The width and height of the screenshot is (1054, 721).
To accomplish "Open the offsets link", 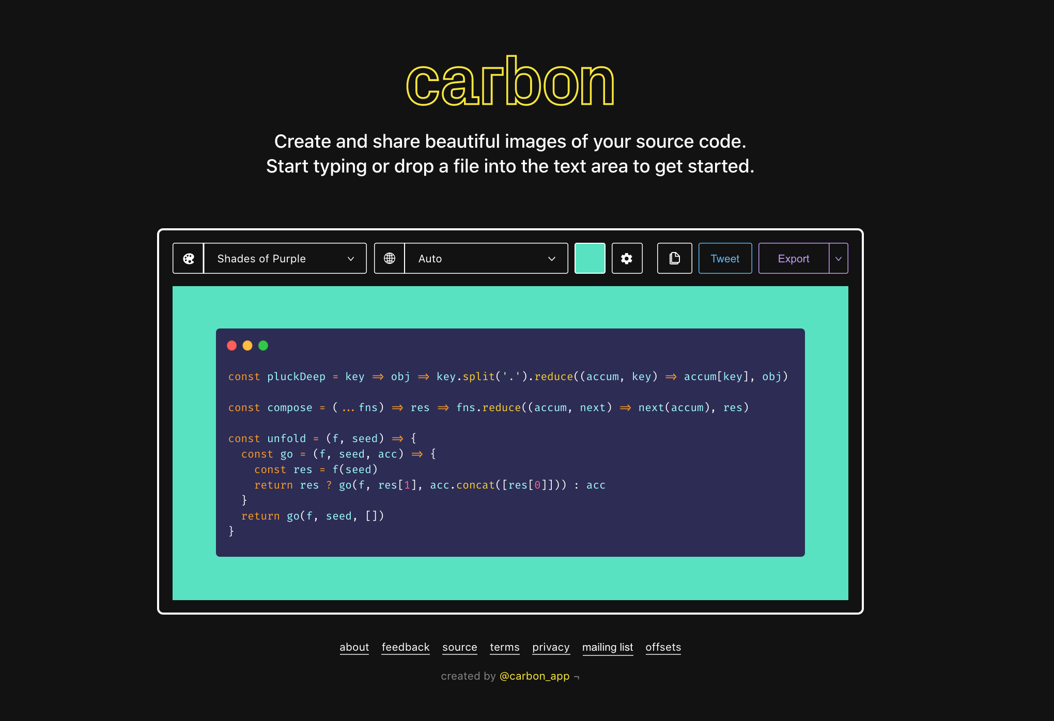I will [663, 647].
